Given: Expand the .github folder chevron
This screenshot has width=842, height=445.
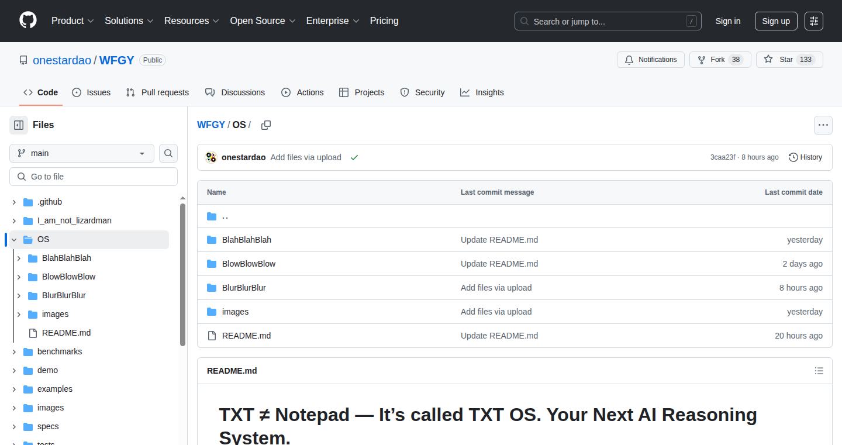Looking at the screenshot, I should pos(14,202).
